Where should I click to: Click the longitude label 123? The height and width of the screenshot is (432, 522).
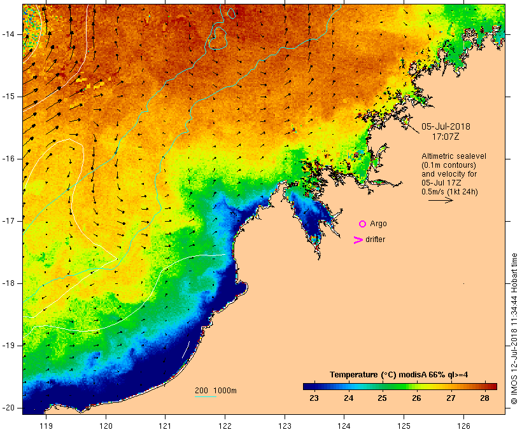point(285,426)
